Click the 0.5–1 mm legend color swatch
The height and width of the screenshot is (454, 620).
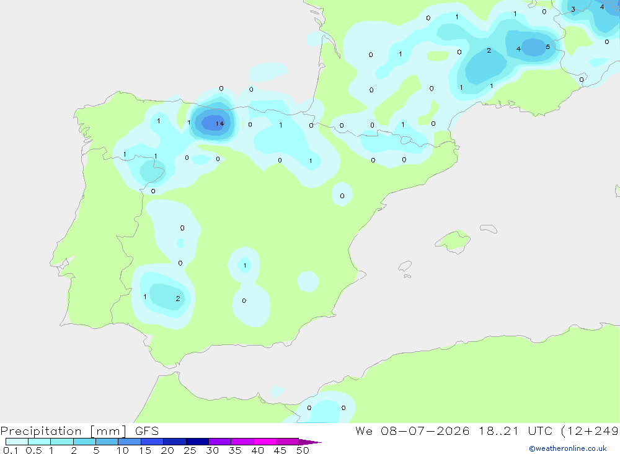point(39,442)
